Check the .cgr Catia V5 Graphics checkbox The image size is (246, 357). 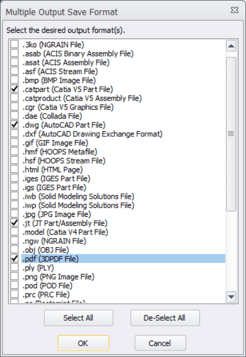(x=15, y=107)
